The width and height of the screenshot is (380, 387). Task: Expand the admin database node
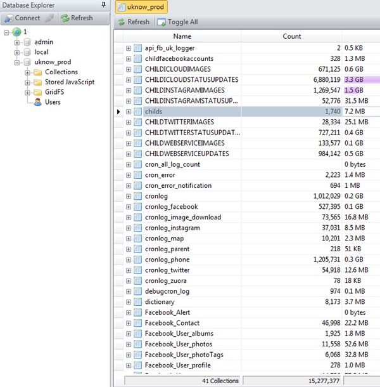(x=16, y=43)
